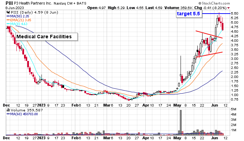The height and width of the screenshot is (141, 244).
Task: Click the Nasdaq CM + BATS exchange label
Action: pos(70,3)
